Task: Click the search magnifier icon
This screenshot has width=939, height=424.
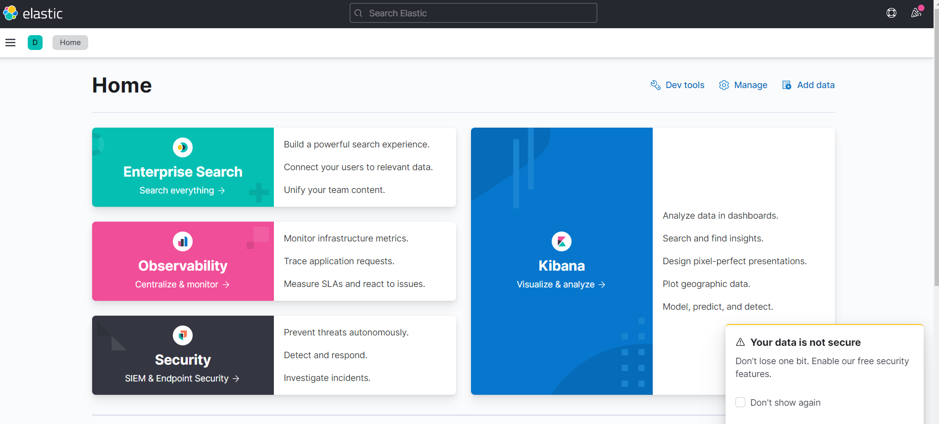Action: [359, 13]
